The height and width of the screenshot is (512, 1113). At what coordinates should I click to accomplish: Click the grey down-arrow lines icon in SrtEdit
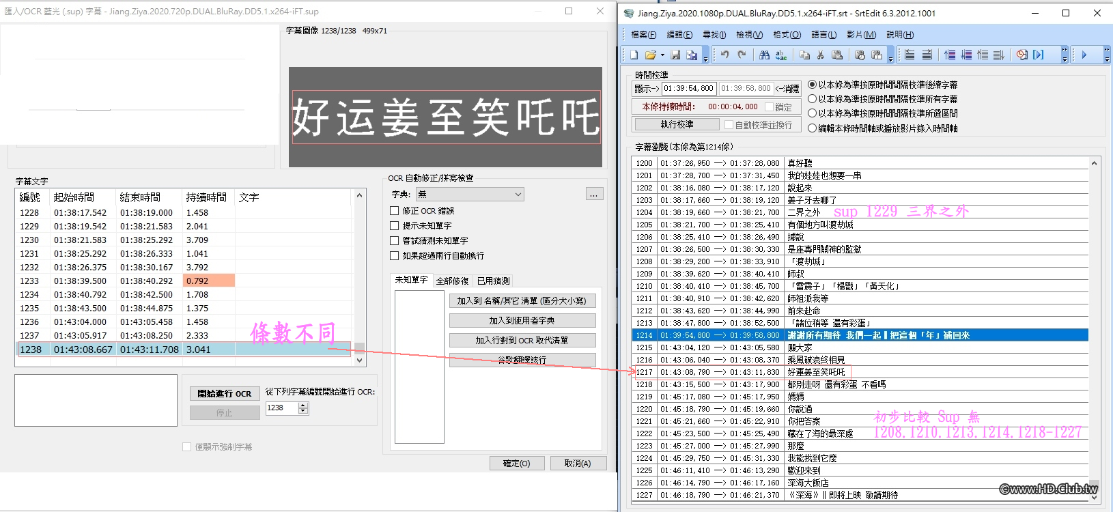click(999, 55)
